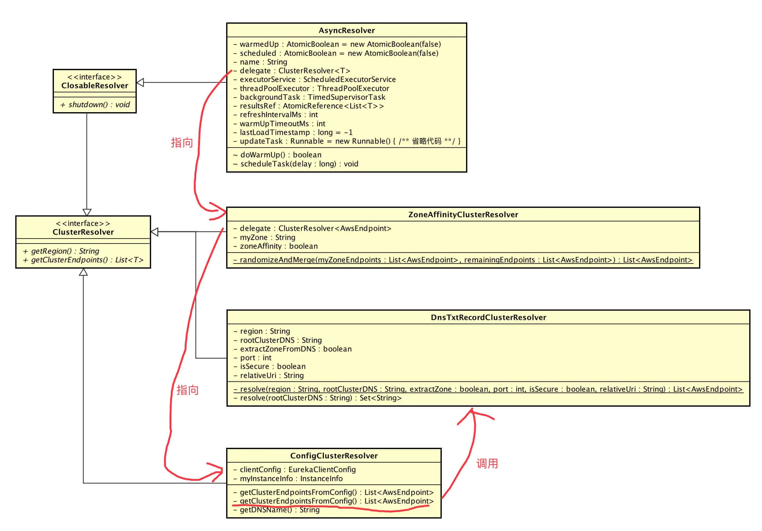Image resolution: width=762 pixels, height=531 pixels.
Task: Click the ClusterResolver interface name
Action: point(83,232)
